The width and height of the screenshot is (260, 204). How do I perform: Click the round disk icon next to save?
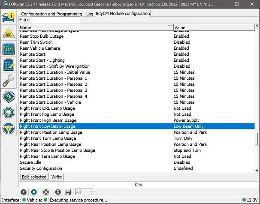pyautogui.click(x=58, y=192)
